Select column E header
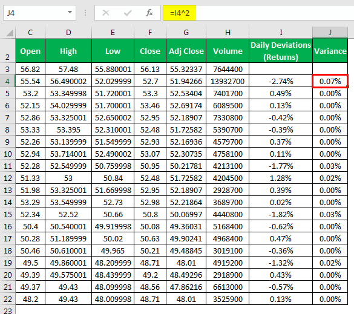 [113, 33]
